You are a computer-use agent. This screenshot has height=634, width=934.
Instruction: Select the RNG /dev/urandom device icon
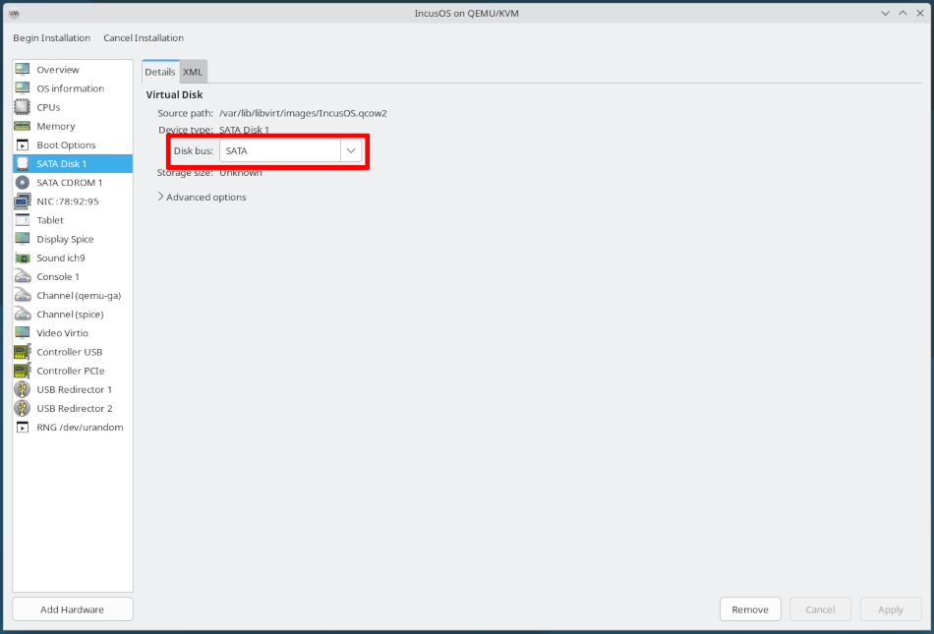(x=22, y=427)
